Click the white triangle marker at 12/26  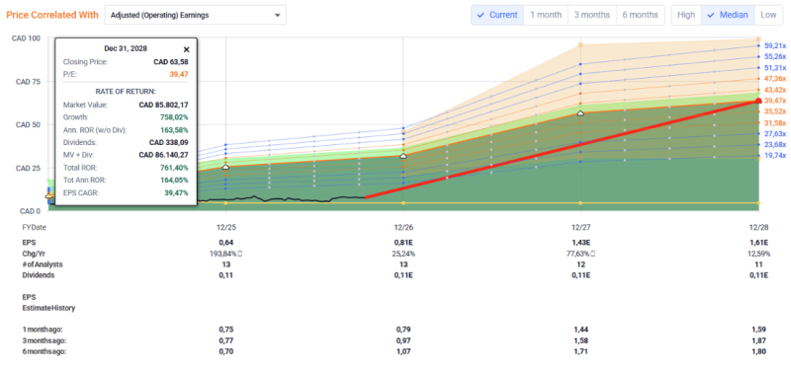click(403, 156)
